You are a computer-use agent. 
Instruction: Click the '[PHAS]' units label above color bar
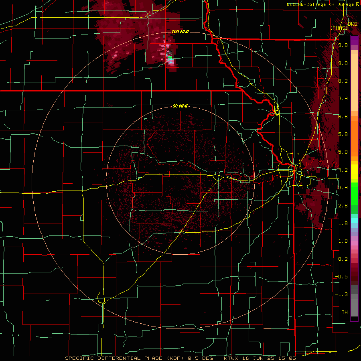[339, 28]
